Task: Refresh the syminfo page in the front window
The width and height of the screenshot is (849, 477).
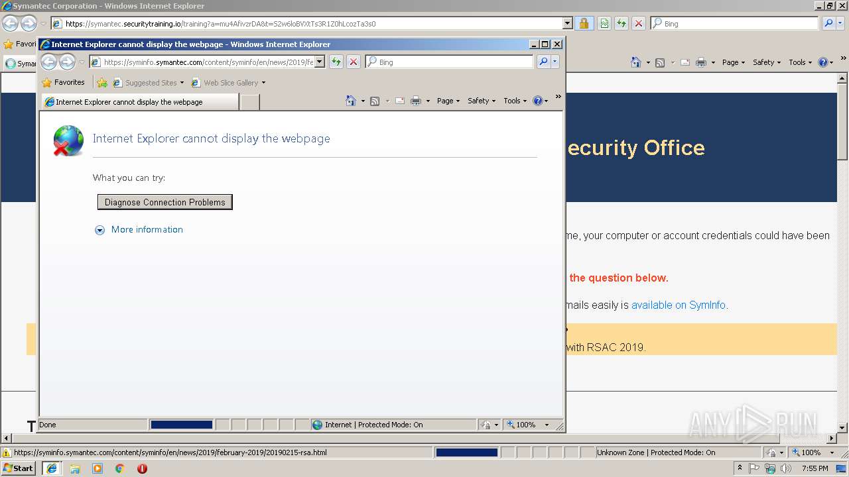Action: [x=336, y=62]
